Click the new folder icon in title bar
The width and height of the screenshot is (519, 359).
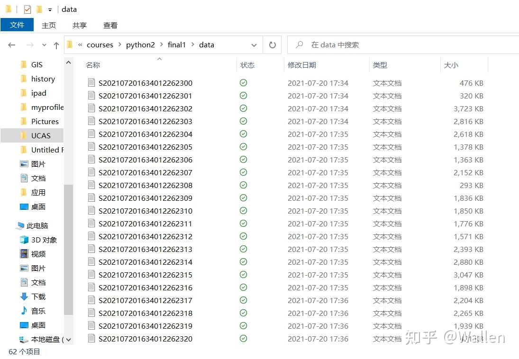pos(39,9)
